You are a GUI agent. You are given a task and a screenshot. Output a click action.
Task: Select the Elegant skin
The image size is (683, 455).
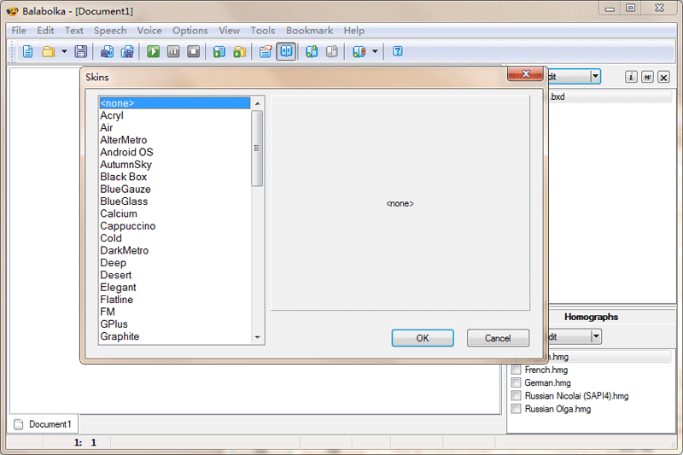(175, 288)
